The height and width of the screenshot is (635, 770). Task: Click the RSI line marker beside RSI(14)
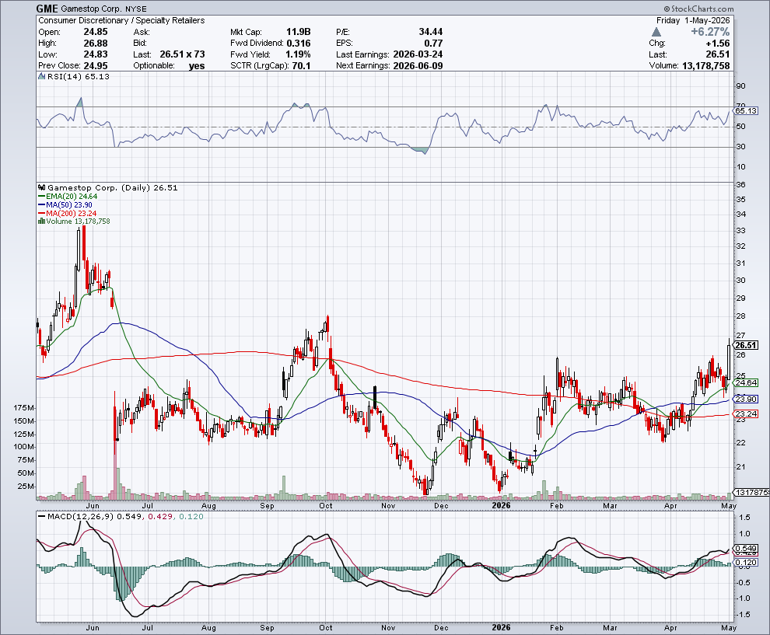pyautogui.click(x=42, y=76)
